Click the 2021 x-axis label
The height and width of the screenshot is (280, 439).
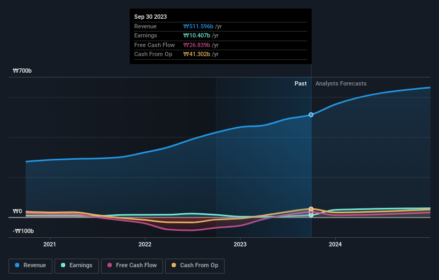tap(50, 244)
